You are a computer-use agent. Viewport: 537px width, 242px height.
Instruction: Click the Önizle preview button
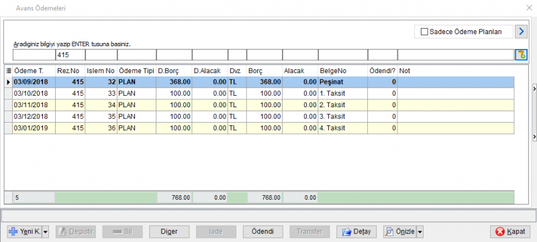click(x=400, y=231)
